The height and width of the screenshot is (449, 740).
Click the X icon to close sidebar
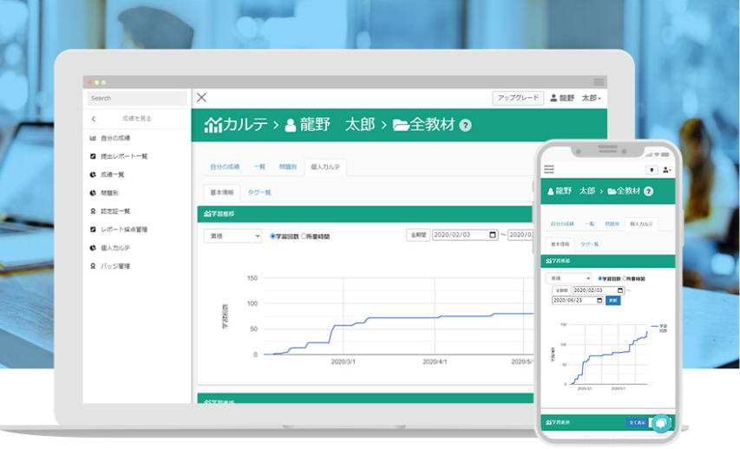(201, 98)
